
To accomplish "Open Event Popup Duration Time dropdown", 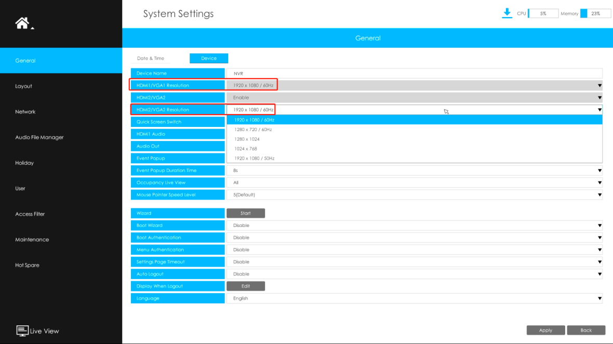I will (415, 170).
